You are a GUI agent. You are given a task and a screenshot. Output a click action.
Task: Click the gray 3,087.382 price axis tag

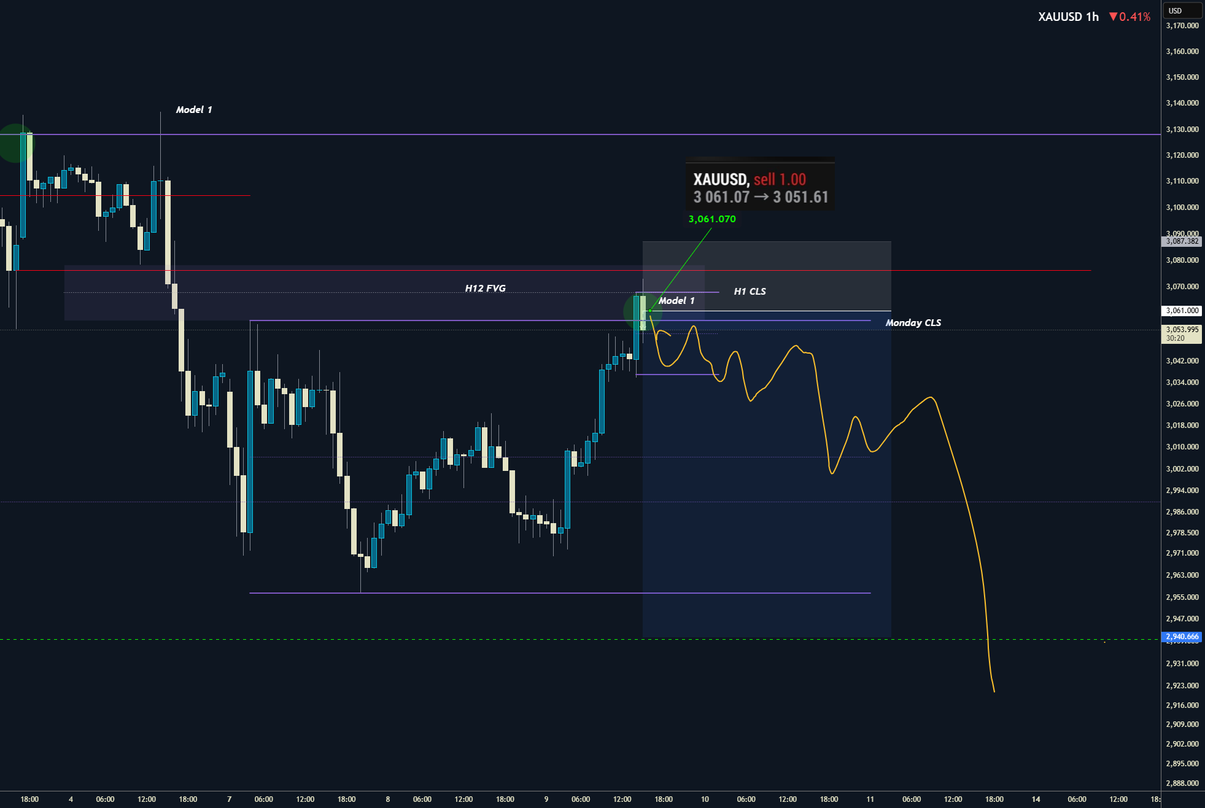(1182, 241)
